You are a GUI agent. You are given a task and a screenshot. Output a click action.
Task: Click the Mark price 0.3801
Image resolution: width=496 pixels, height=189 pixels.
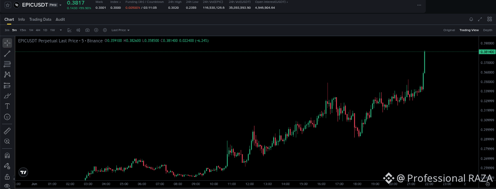(100, 7)
